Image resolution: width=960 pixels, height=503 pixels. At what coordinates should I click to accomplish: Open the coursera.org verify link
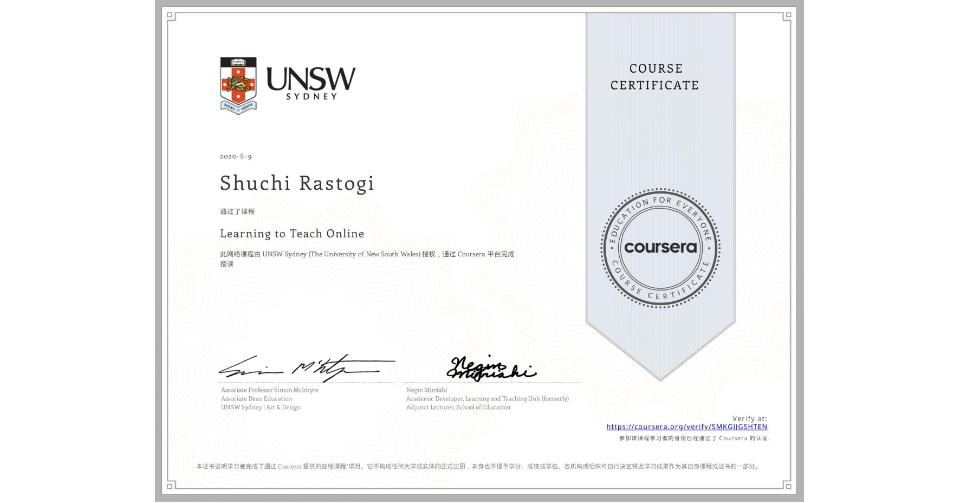[686, 427]
